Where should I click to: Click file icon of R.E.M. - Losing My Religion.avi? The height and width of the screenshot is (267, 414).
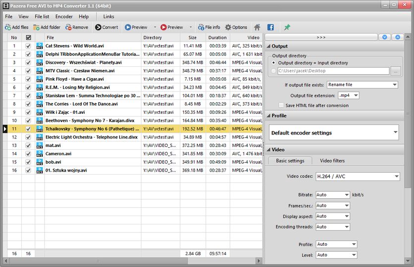[39, 88]
